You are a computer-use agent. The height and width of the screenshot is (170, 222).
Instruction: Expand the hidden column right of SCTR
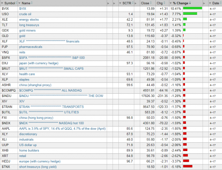tap(136, 3)
